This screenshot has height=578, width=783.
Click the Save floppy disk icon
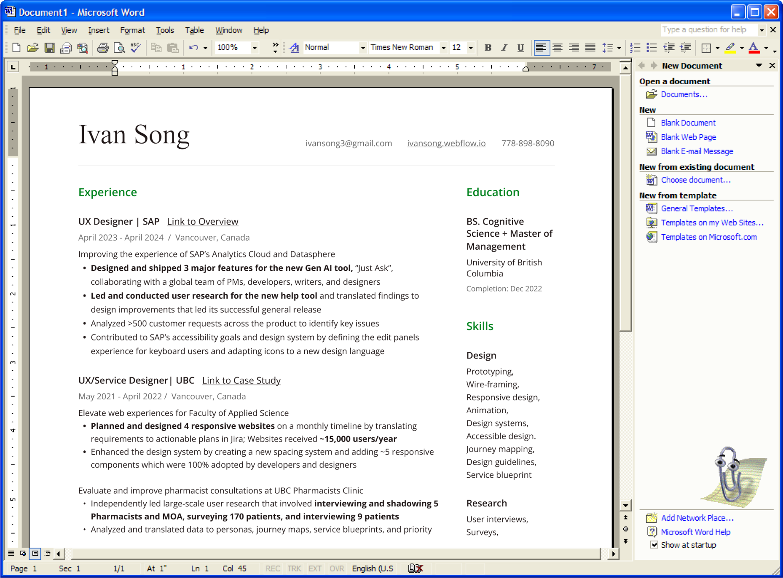click(x=49, y=48)
